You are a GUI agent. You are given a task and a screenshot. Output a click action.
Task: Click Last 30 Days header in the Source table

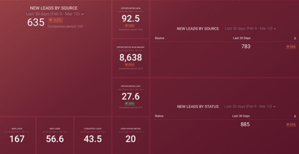(242, 38)
